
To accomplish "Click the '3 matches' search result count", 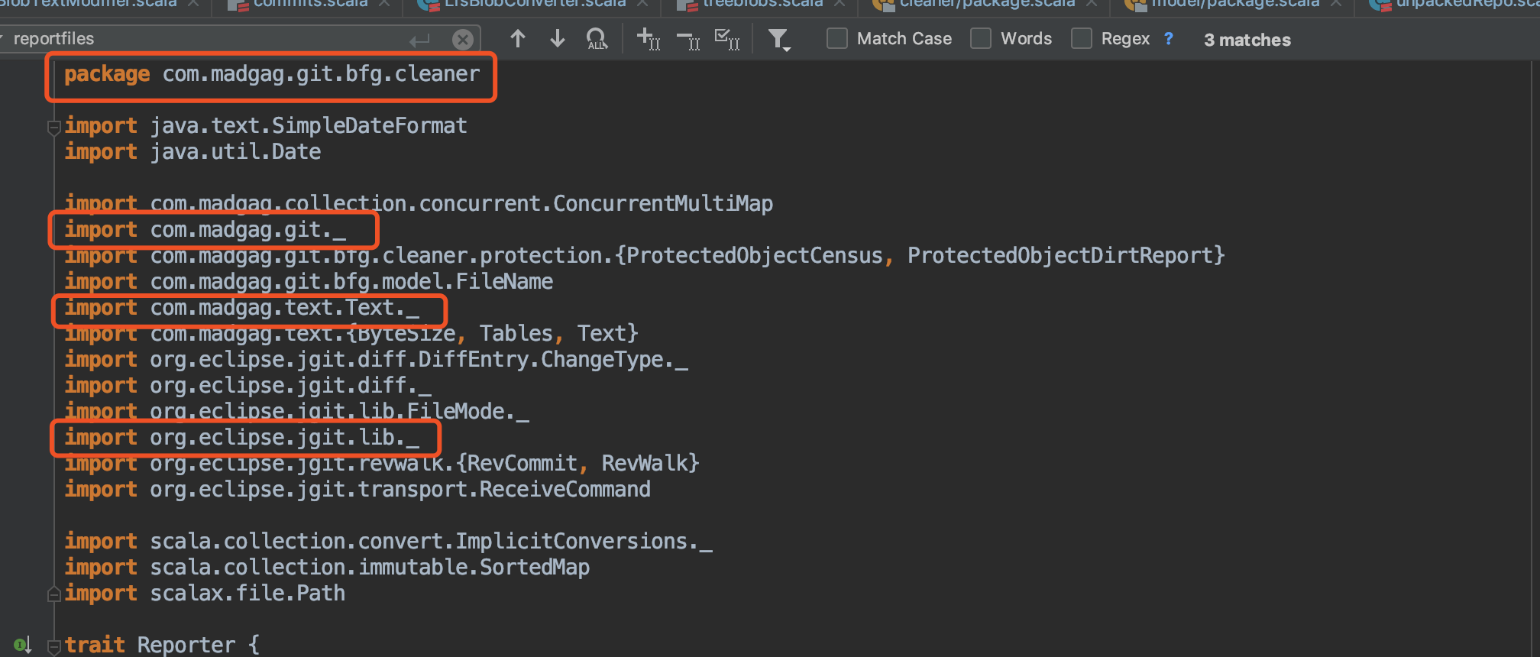I will pos(1247,40).
